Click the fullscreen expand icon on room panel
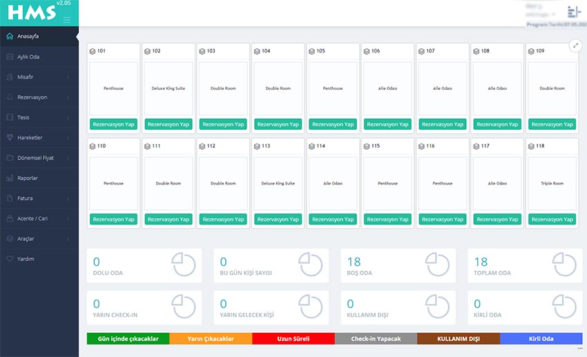This screenshot has width=587, height=357. (x=575, y=46)
